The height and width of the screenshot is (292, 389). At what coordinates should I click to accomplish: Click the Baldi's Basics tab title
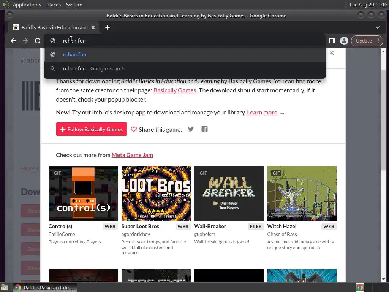pyautogui.click(x=55, y=27)
